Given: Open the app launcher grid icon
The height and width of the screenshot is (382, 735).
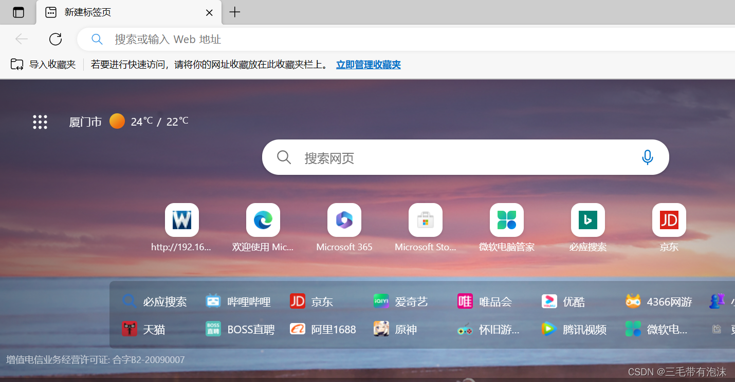Looking at the screenshot, I should [40, 122].
